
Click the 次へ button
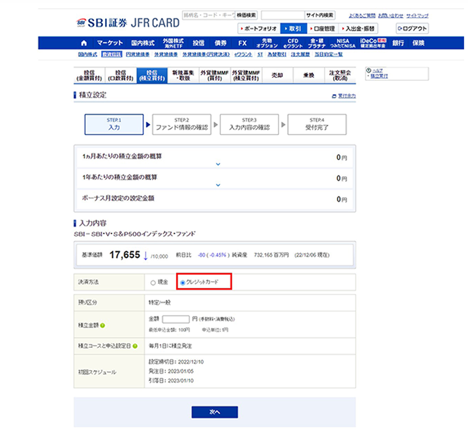(214, 412)
